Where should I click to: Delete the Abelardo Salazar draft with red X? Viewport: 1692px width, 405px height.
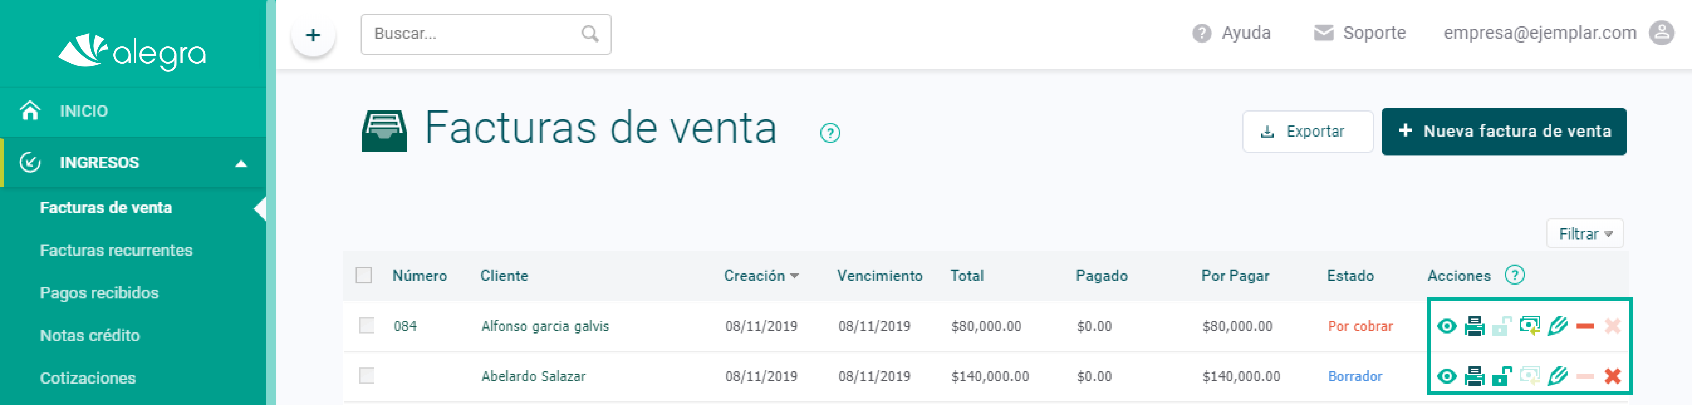click(x=1613, y=376)
